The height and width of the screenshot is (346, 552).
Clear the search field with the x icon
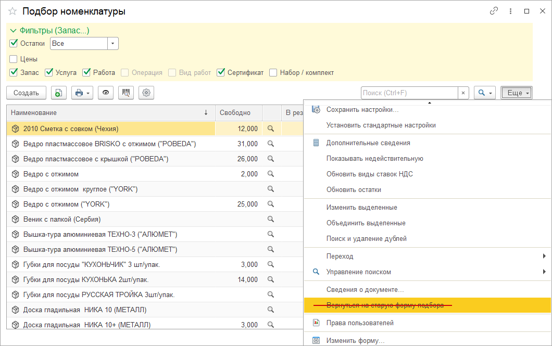point(463,93)
